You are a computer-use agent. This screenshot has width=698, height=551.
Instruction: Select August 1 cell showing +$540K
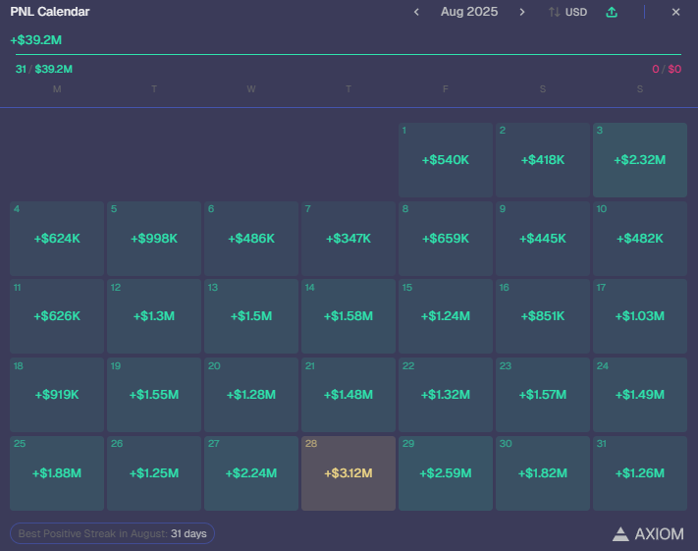point(446,160)
